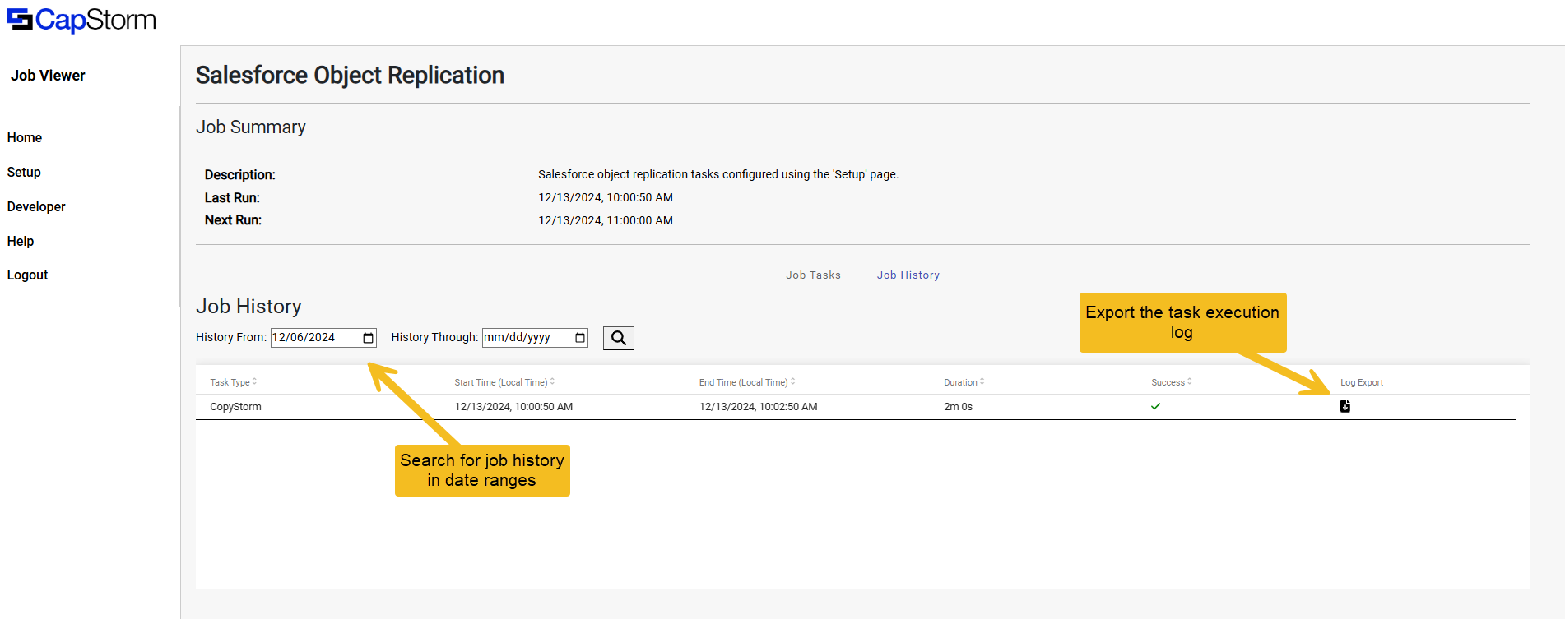Select the Job History tab

[x=908, y=275]
